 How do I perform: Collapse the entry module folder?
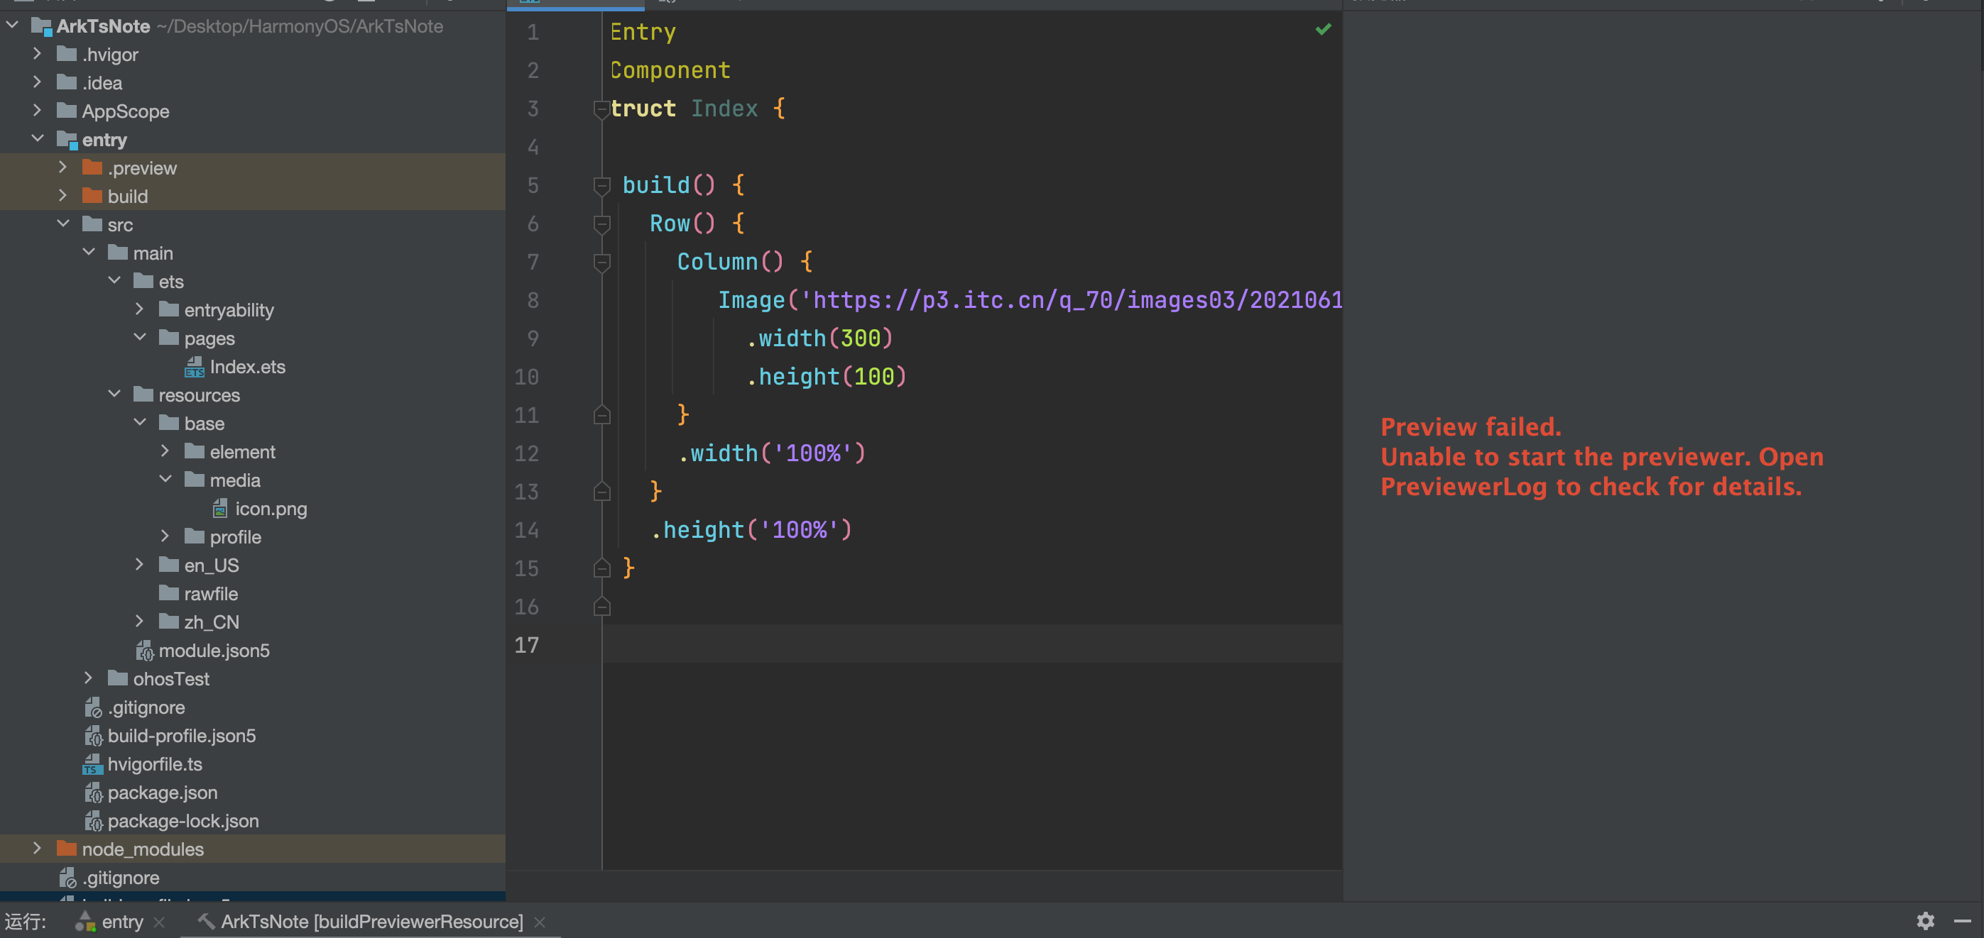37,139
